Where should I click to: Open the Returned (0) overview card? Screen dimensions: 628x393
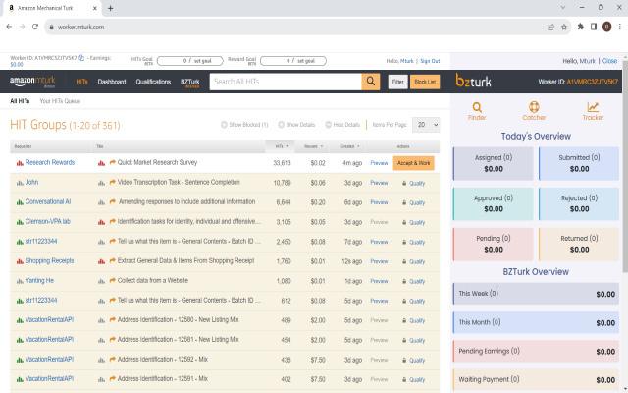(579, 244)
